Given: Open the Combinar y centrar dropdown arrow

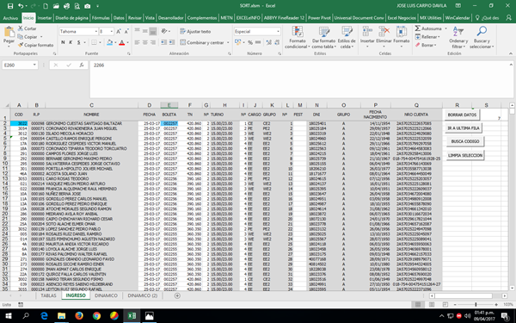Looking at the screenshot, I should (x=228, y=42).
